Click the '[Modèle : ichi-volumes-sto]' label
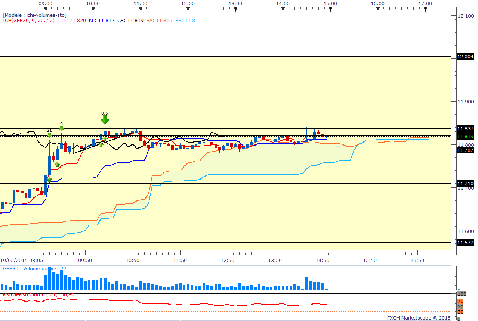The height and width of the screenshot is (321, 478). coord(35,15)
